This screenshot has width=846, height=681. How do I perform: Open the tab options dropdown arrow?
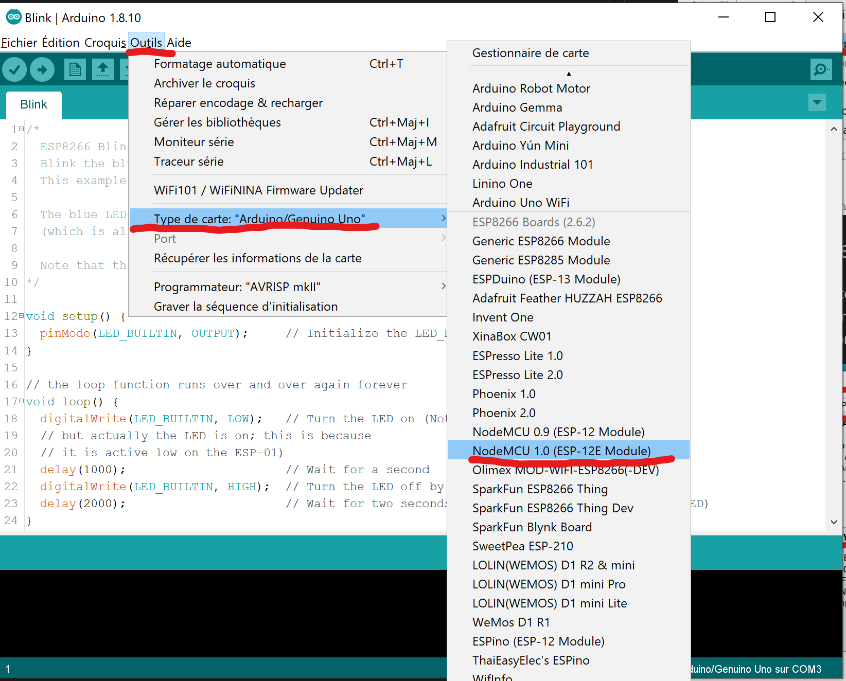point(817,102)
